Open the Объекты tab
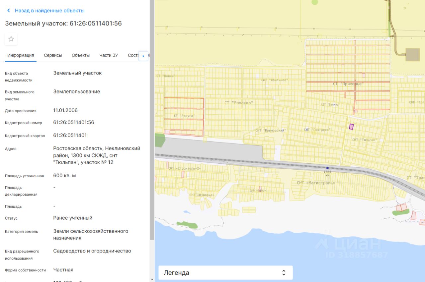The width and height of the screenshot is (425, 282). [81, 55]
